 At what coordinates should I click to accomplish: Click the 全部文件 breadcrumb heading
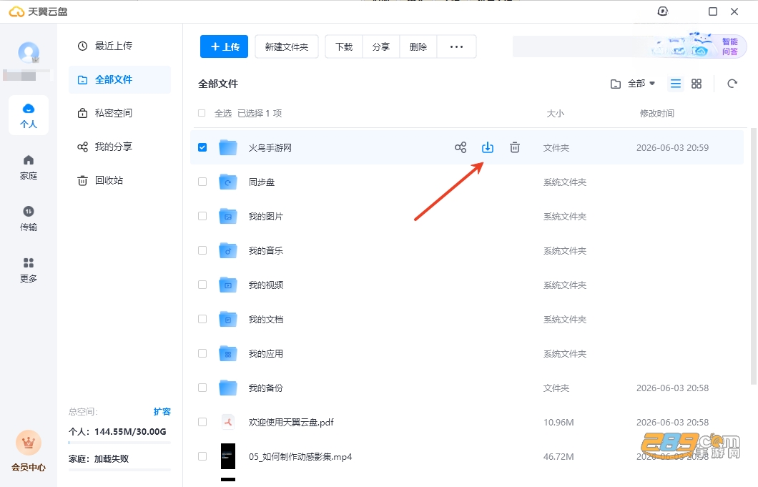coord(218,84)
